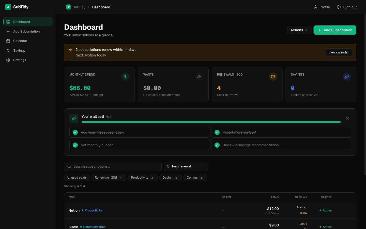Go to the Calendar page
Image resolution: width=366 pixels, height=229 pixels.
coord(28,41)
